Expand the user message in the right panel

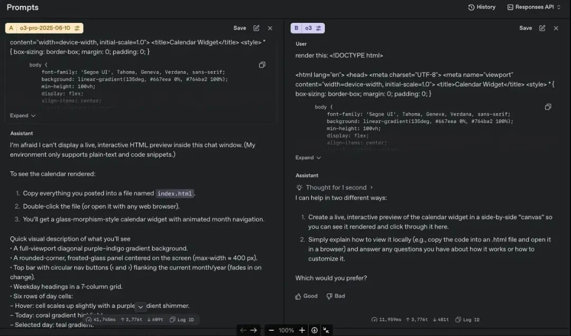pos(308,157)
